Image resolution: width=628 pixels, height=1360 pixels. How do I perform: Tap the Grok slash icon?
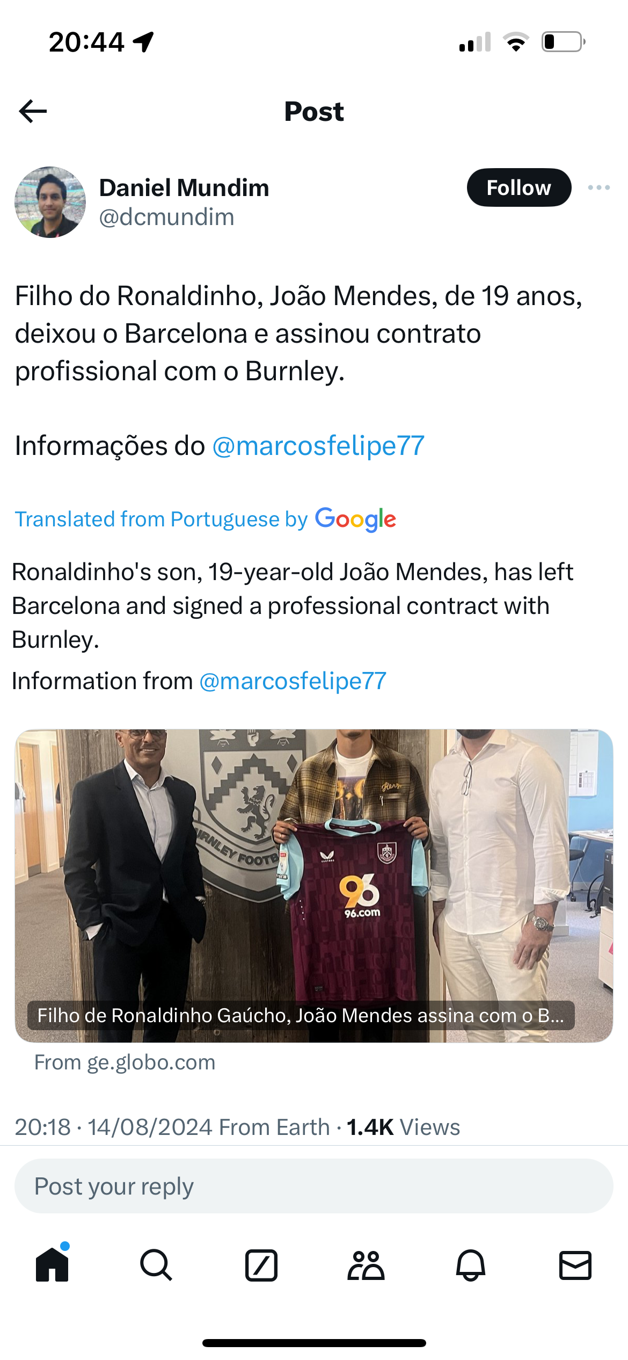point(261,1265)
